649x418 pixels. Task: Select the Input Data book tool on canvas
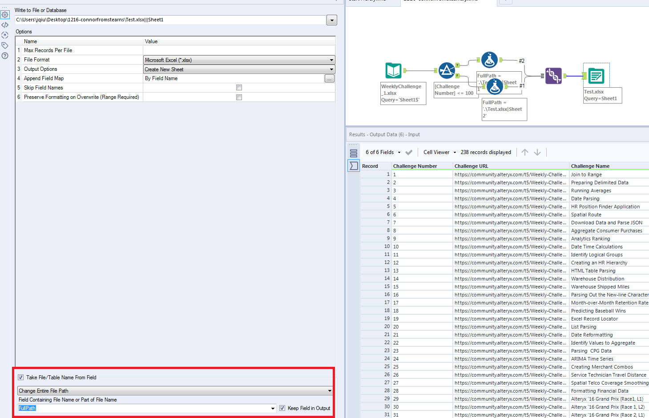point(394,70)
